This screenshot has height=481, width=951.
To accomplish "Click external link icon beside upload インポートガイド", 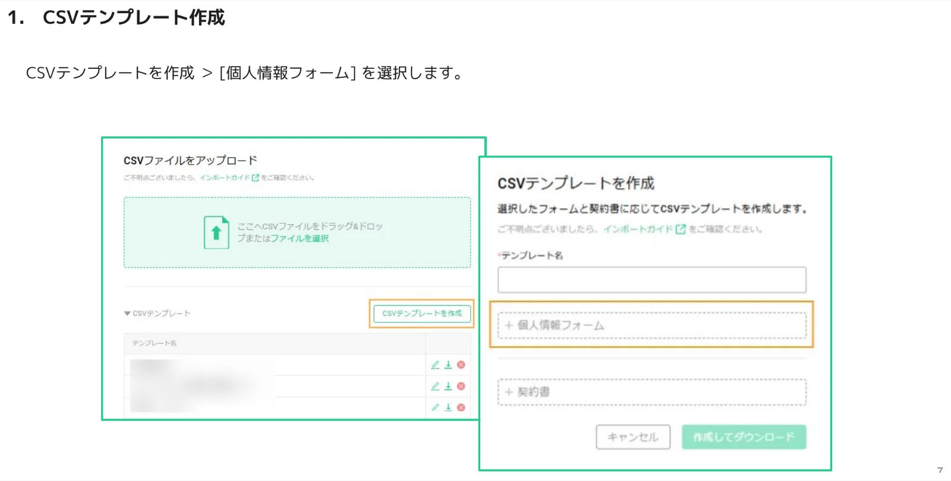I will [256, 178].
